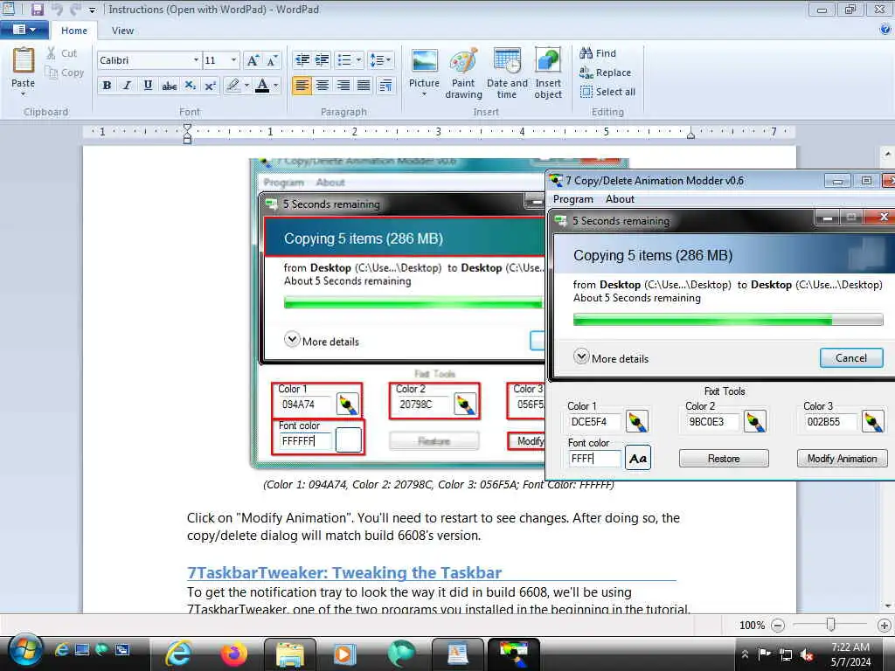Screen dimensions: 895x671
Task: Click the Undo arrow in quick access toolbar
Action: 57,9
